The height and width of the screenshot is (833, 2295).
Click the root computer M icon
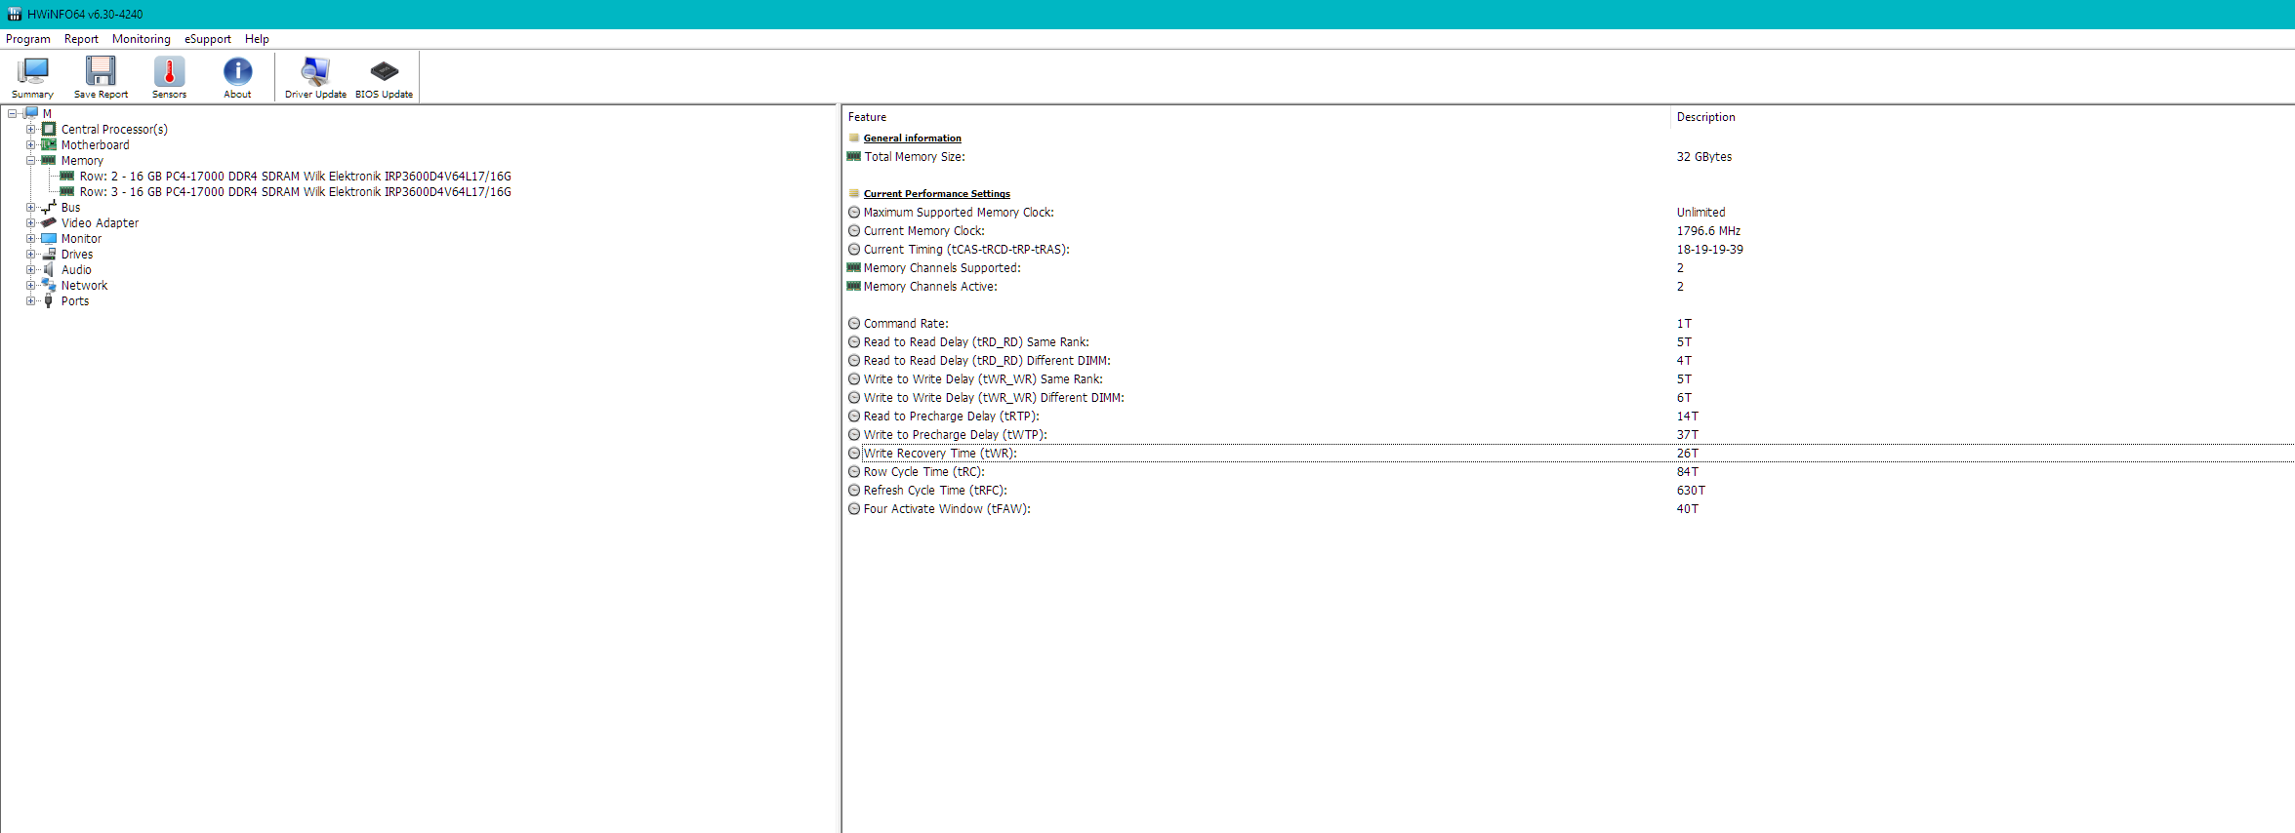31,113
